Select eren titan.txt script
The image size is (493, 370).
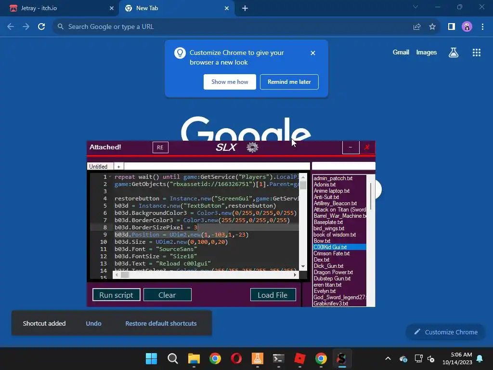click(328, 285)
